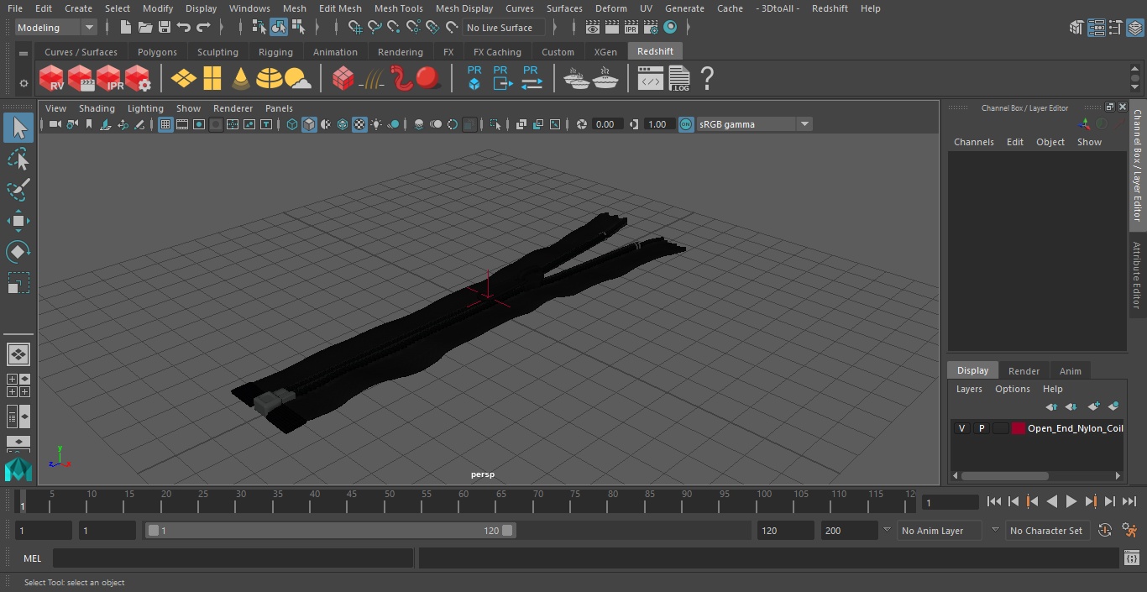Open the Redshift RenderView icon
Image resolution: width=1147 pixels, height=592 pixels.
point(52,79)
